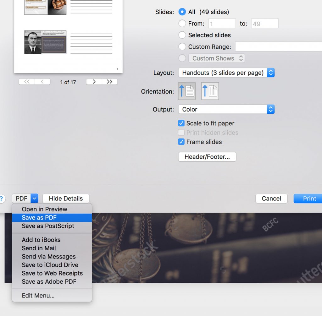Go to previous preview page
The height and width of the screenshot is (316, 322).
tap(42, 82)
